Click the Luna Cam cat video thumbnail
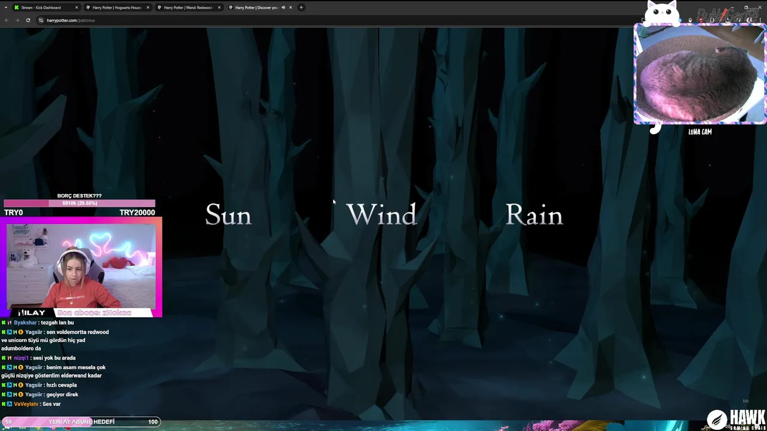Screen dimensions: 767x431 [x=699, y=74]
